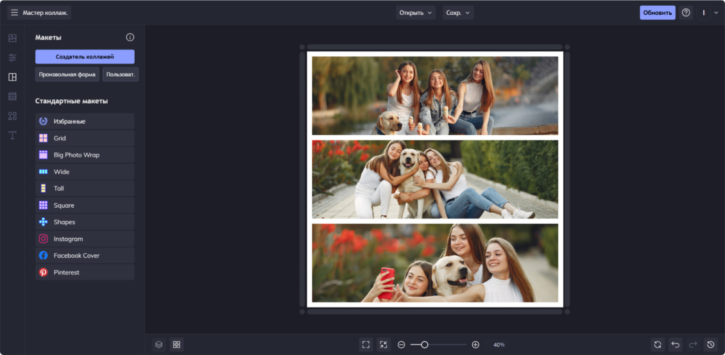Expand the Big Photo Wrap category
This screenshot has width=725, height=355.
(85, 154)
